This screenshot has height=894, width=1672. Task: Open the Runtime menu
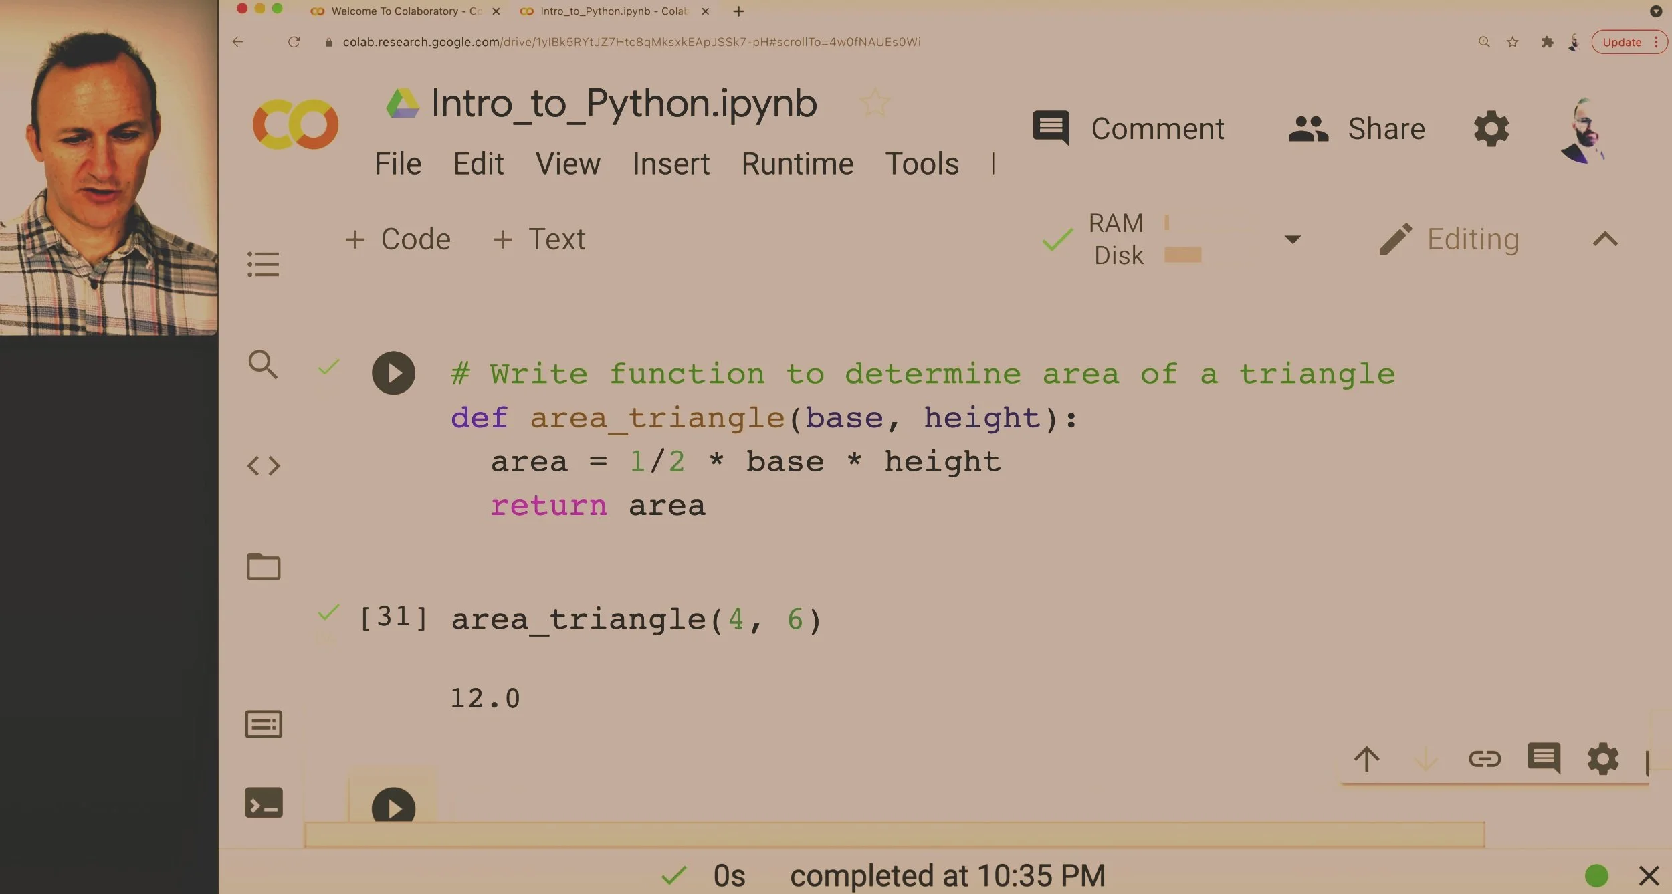coord(797,164)
